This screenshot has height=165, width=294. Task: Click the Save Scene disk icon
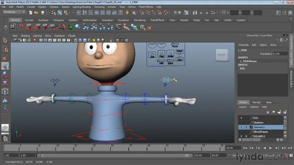(x=43, y=13)
